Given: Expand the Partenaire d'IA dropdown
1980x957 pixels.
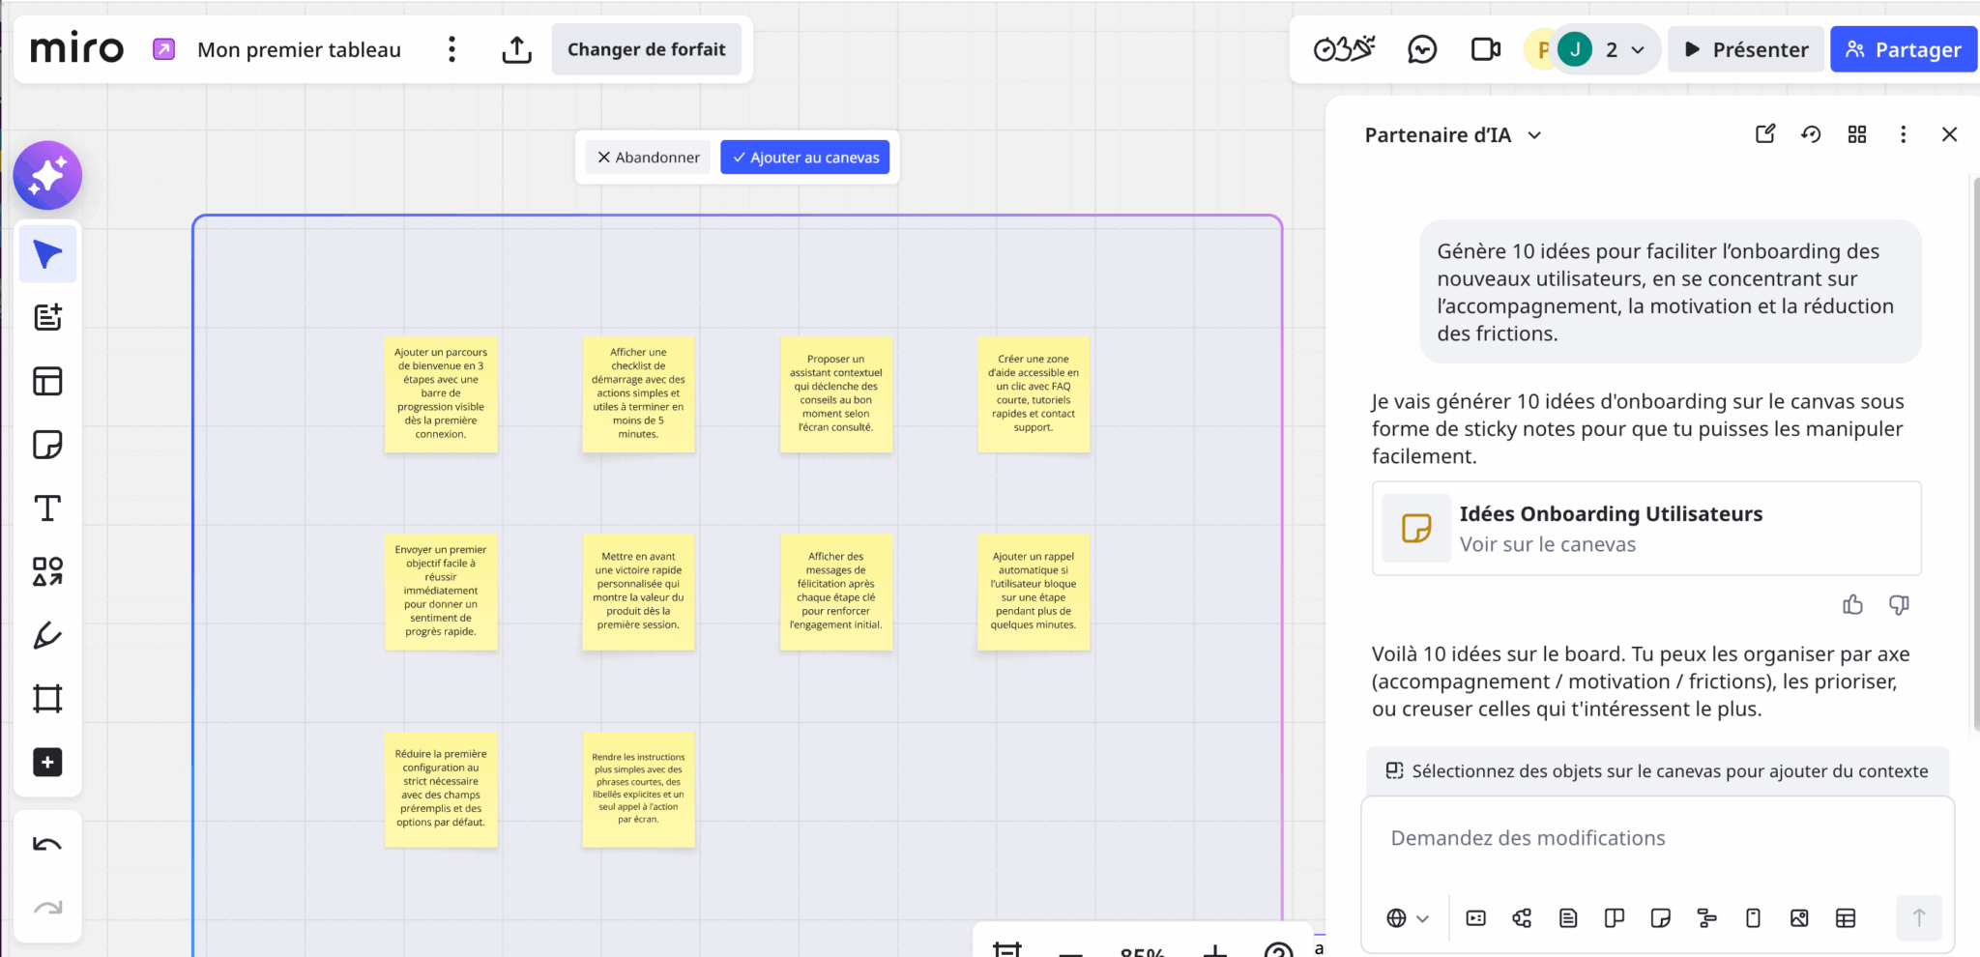Looking at the screenshot, I should (1534, 135).
